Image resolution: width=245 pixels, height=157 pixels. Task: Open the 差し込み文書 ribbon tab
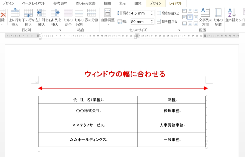tap(86, 3)
